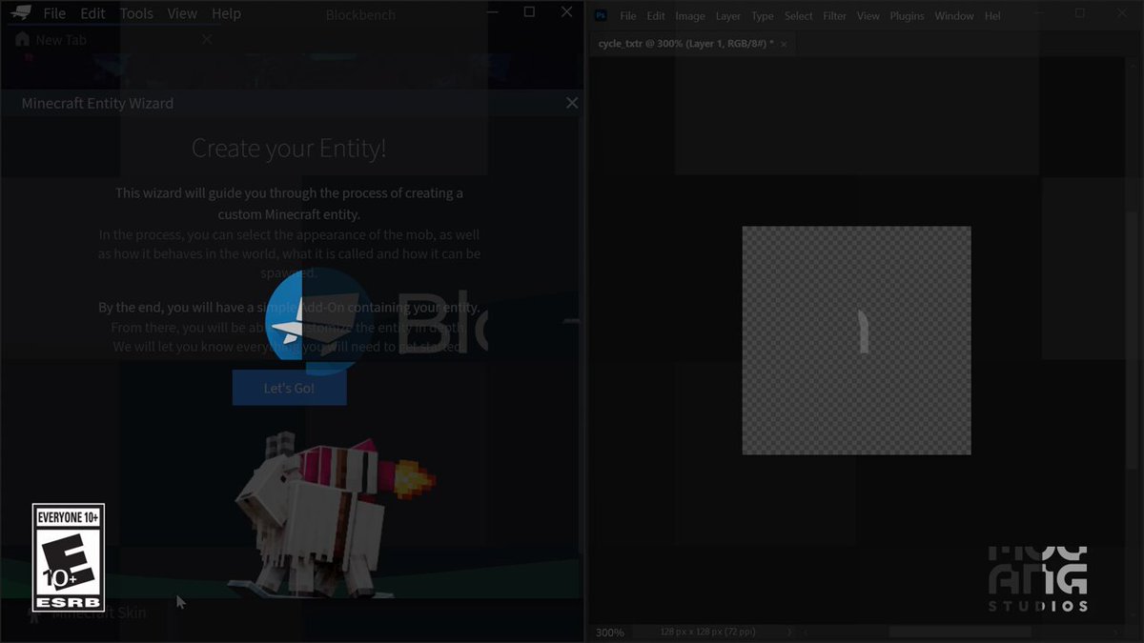Open Photoshop Filter menu
The height and width of the screenshot is (643, 1144).
pos(834,16)
